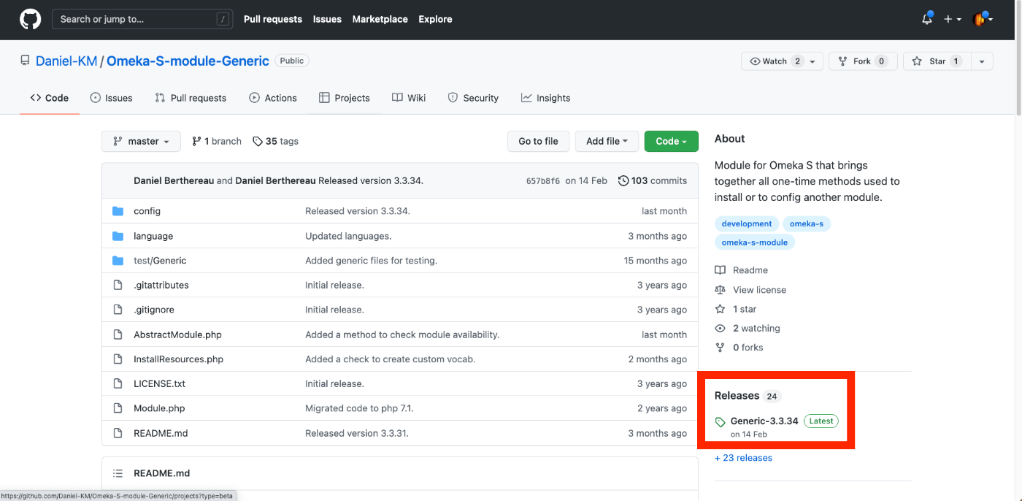Star the repository
Screen dimensions: 1022x501
click(937, 61)
